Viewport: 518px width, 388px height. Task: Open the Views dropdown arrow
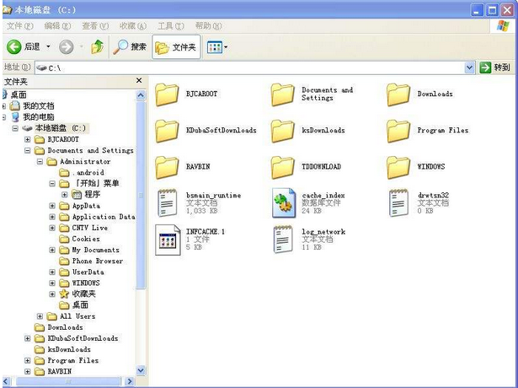[226, 47]
